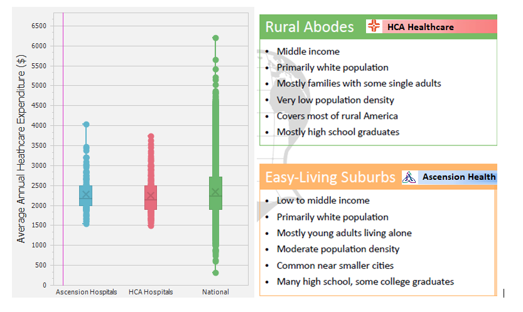This screenshot has width=523, height=312.
Task: Click the mean X marker in HCA box
Action: (x=151, y=195)
